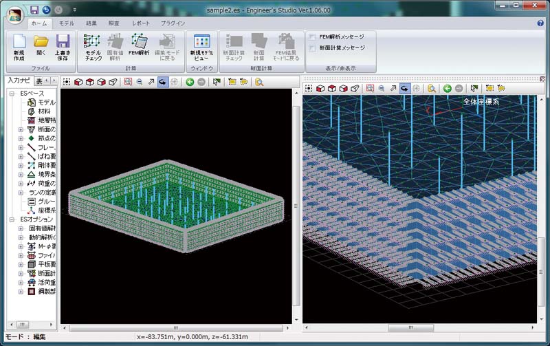550x346 pixels.
Task: Switch to the モデル ribbon tab
Action: pyautogui.click(x=67, y=23)
